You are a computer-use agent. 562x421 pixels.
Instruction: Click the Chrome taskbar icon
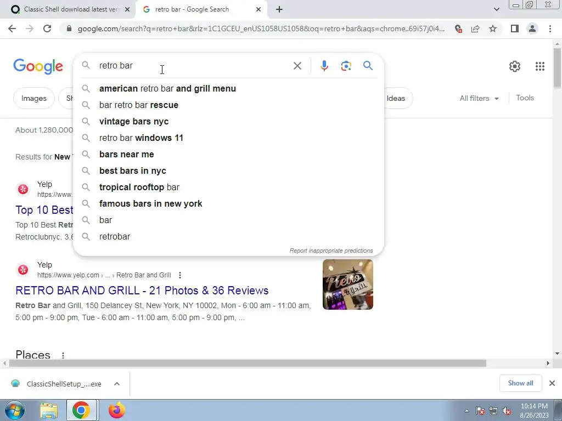point(81,410)
